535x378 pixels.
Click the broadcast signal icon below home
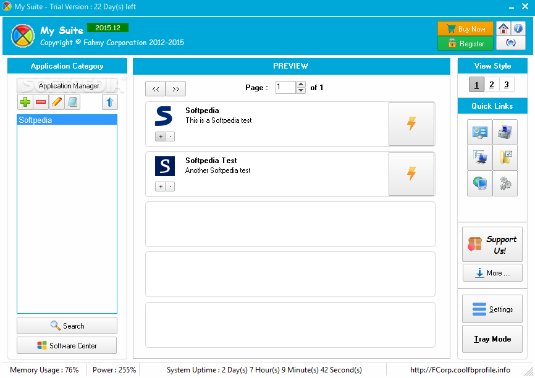[x=511, y=43]
